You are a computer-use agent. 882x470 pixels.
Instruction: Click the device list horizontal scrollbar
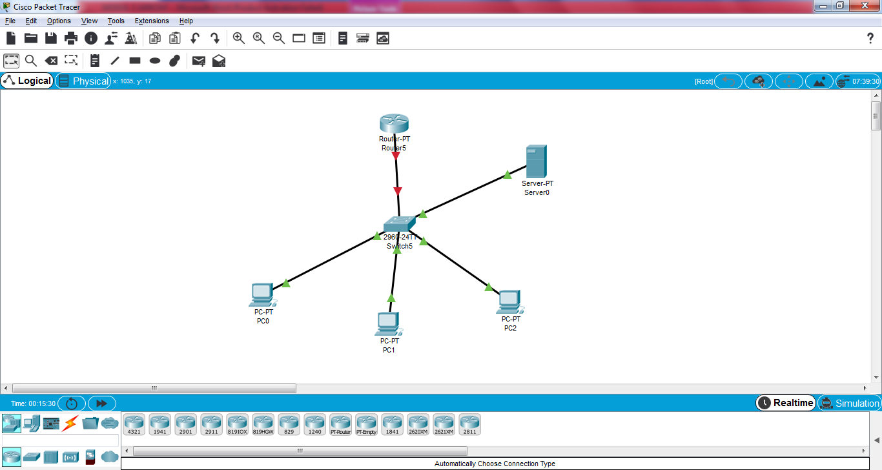pyautogui.click(x=300, y=451)
